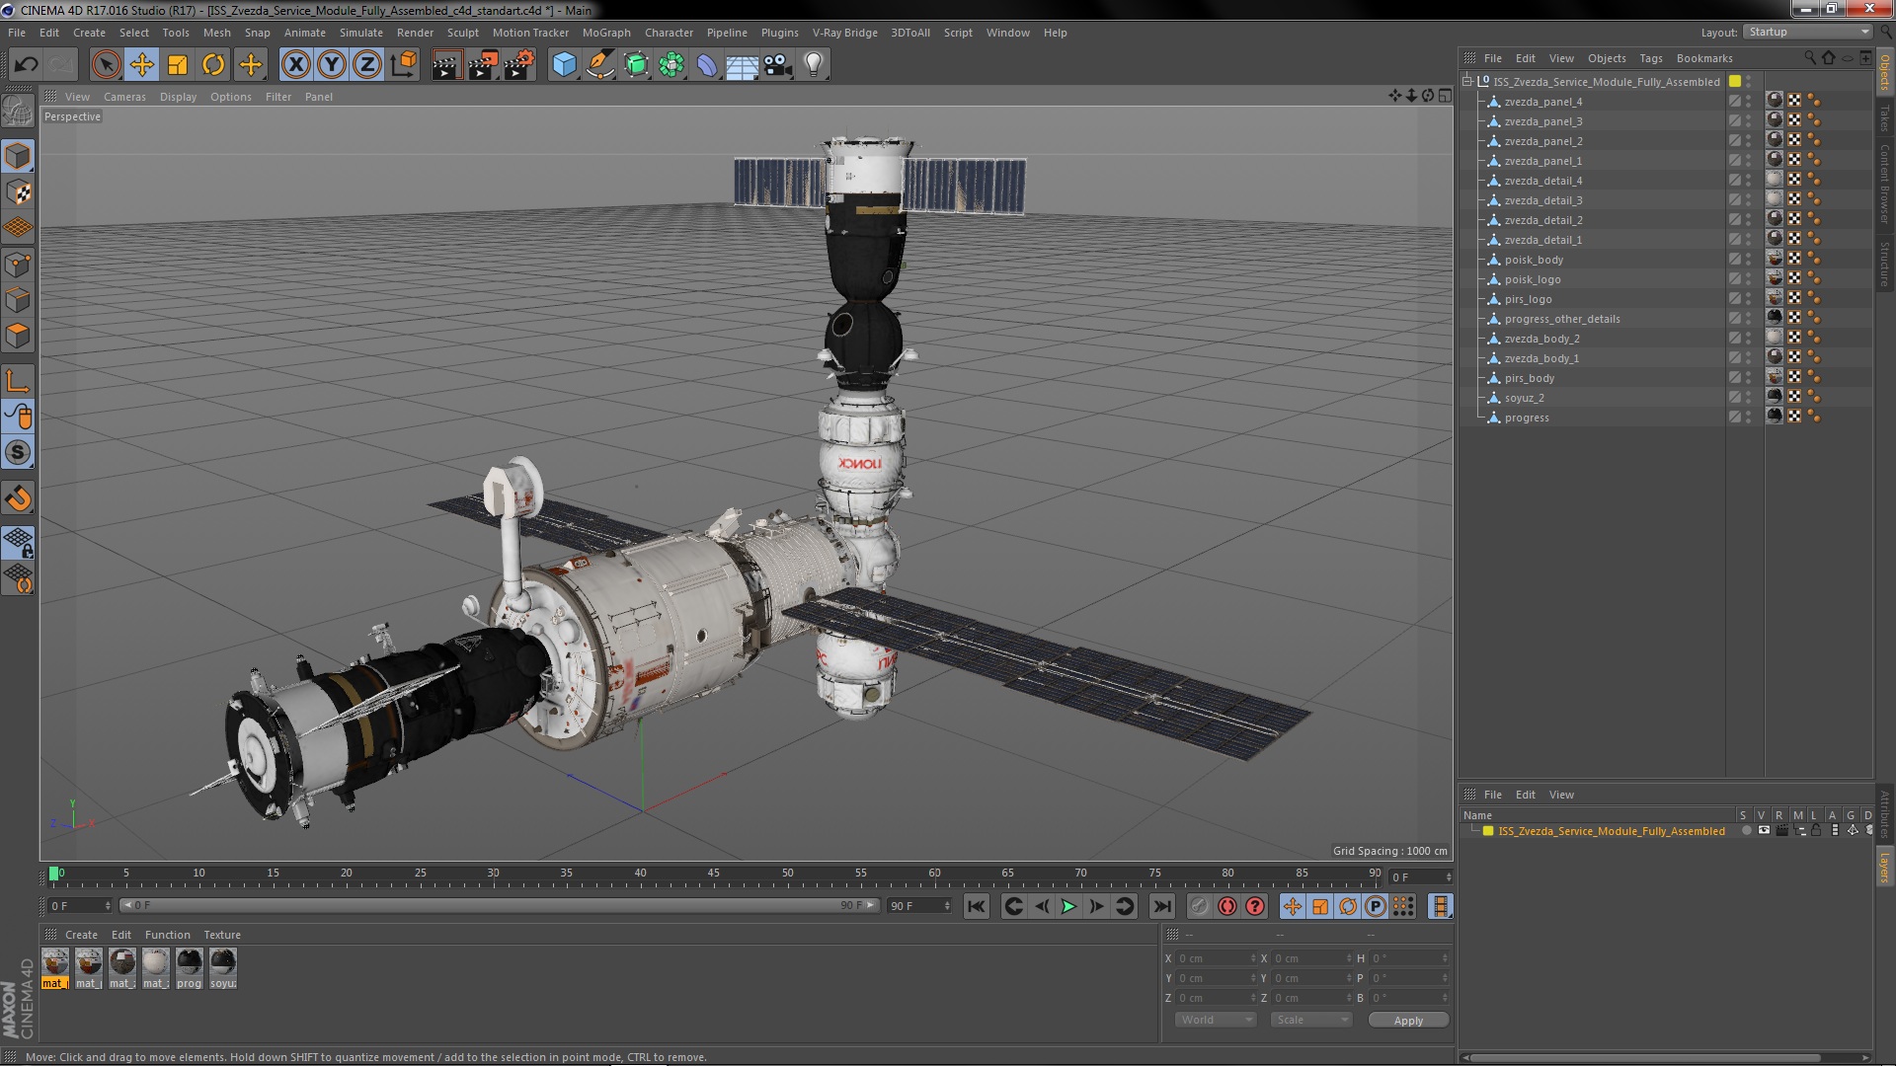Toggle layer checkbox of progress object
The width and height of the screenshot is (1896, 1066).
pos(1734,418)
